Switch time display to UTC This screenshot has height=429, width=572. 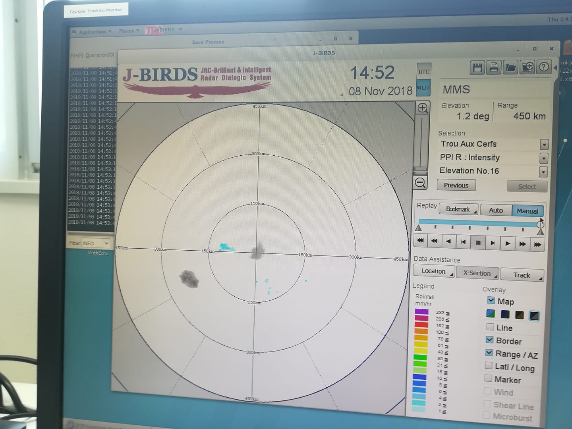point(424,72)
